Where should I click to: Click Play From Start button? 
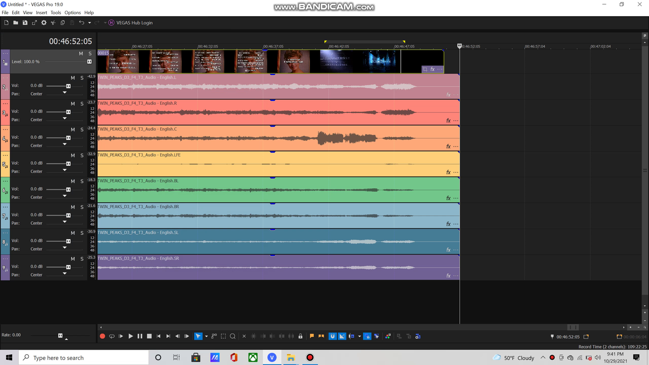121,336
